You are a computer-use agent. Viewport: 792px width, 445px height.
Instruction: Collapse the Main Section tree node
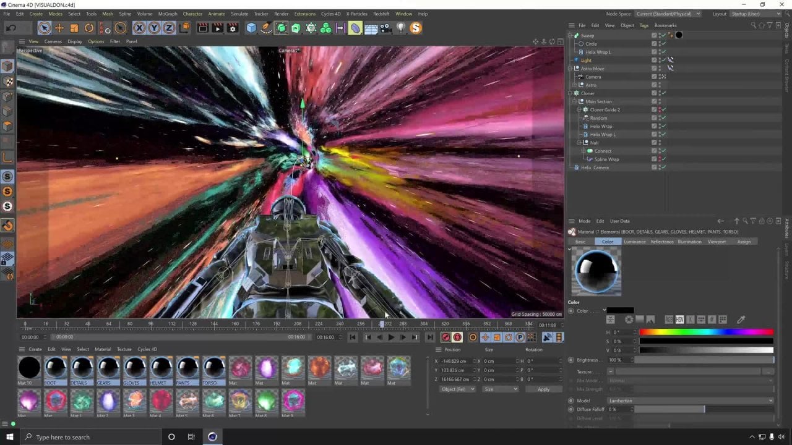[574, 101]
